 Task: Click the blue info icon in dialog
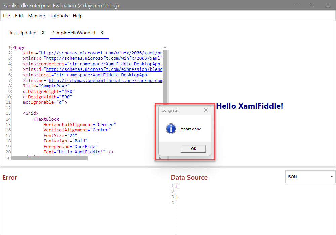pos(171,129)
